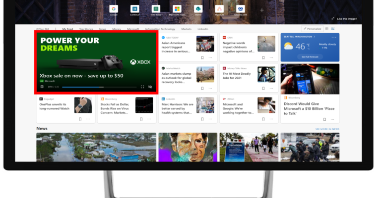The height and width of the screenshot is (198, 377).
Task: Open the Google quick link tile
Action: [x=114, y=9]
